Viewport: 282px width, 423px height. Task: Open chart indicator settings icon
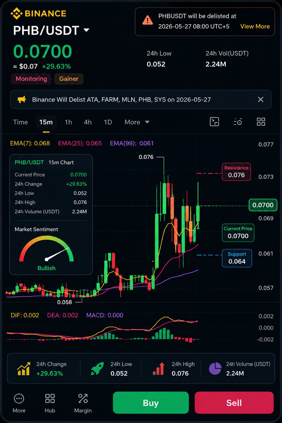[238, 122]
